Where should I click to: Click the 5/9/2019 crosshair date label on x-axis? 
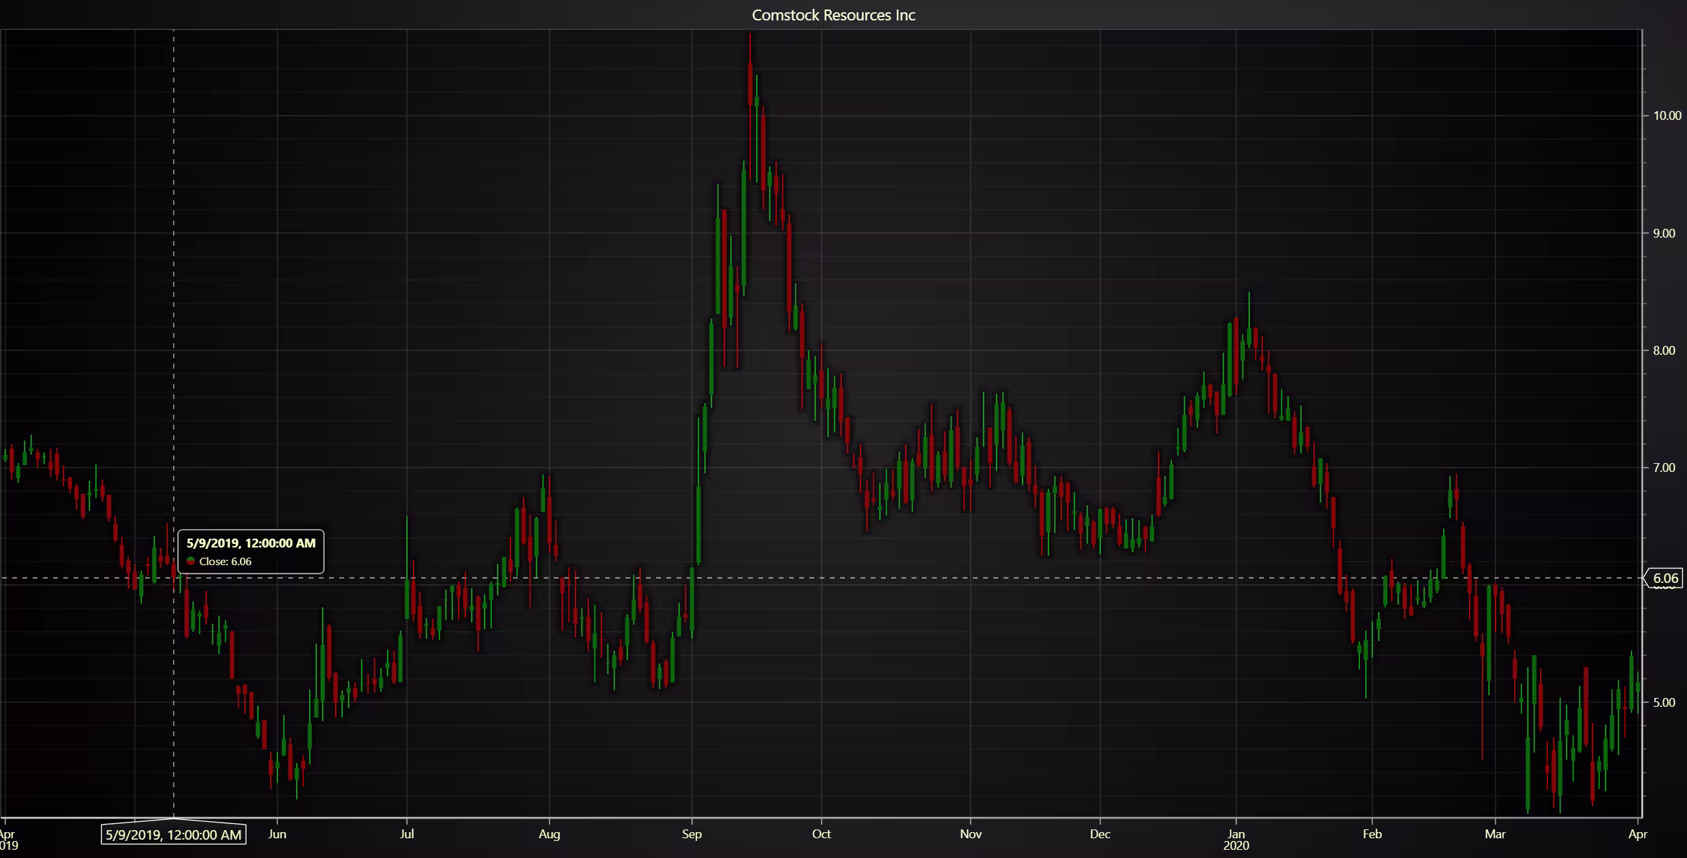(174, 834)
